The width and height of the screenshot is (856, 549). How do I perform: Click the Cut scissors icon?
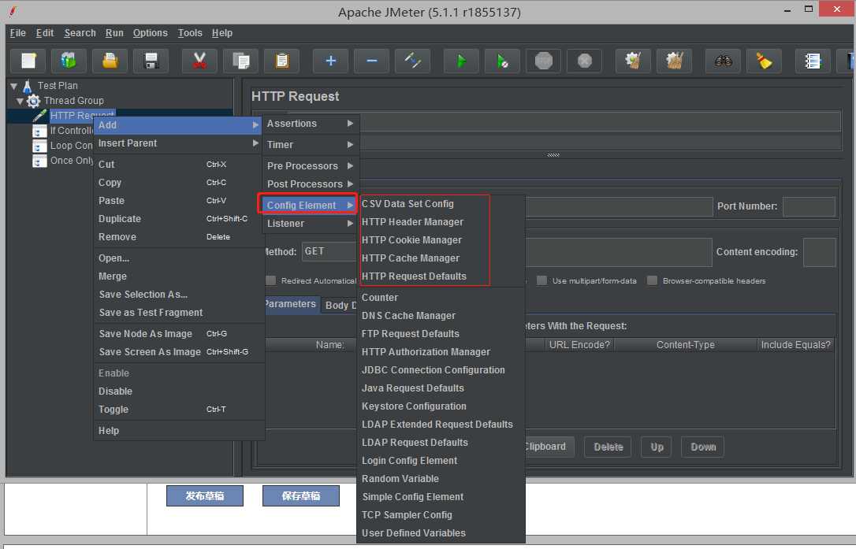click(199, 61)
